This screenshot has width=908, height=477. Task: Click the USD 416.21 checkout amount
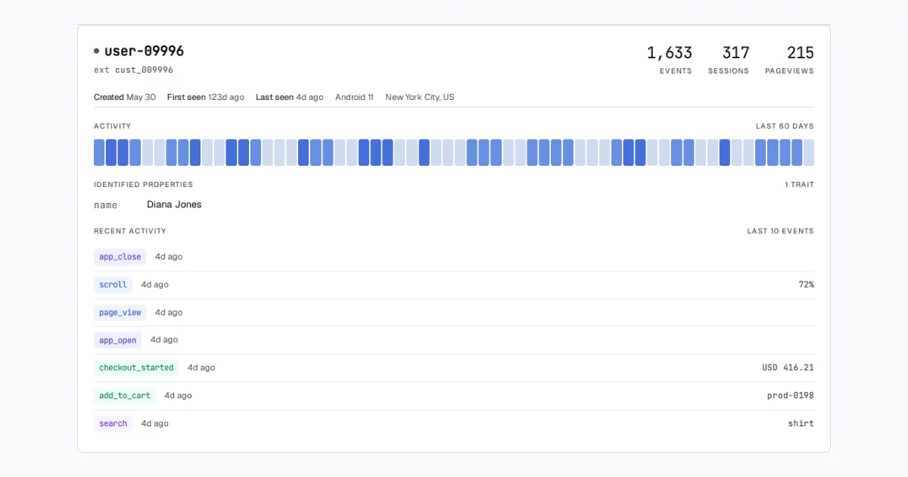788,368
